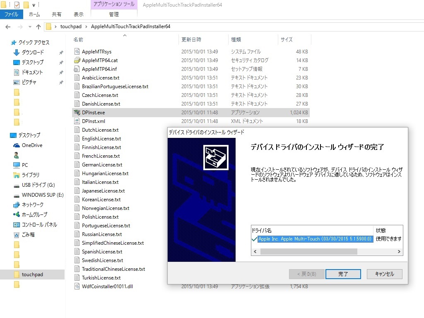424x318 pixels.
Task: Select SwedishLicense.txt file
Action: click(x=102, y=260)
